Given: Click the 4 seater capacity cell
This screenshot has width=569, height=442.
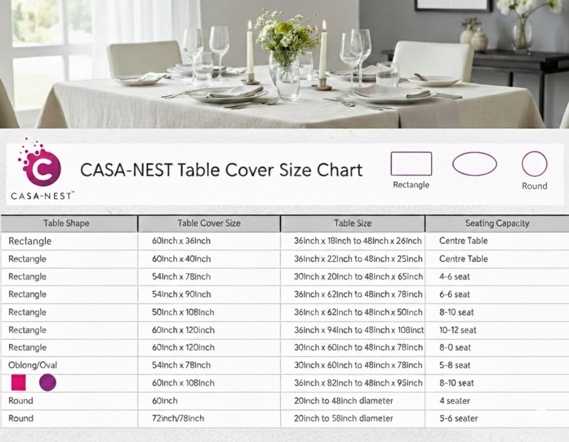Looking at the screenshot, I should point(455,401).
